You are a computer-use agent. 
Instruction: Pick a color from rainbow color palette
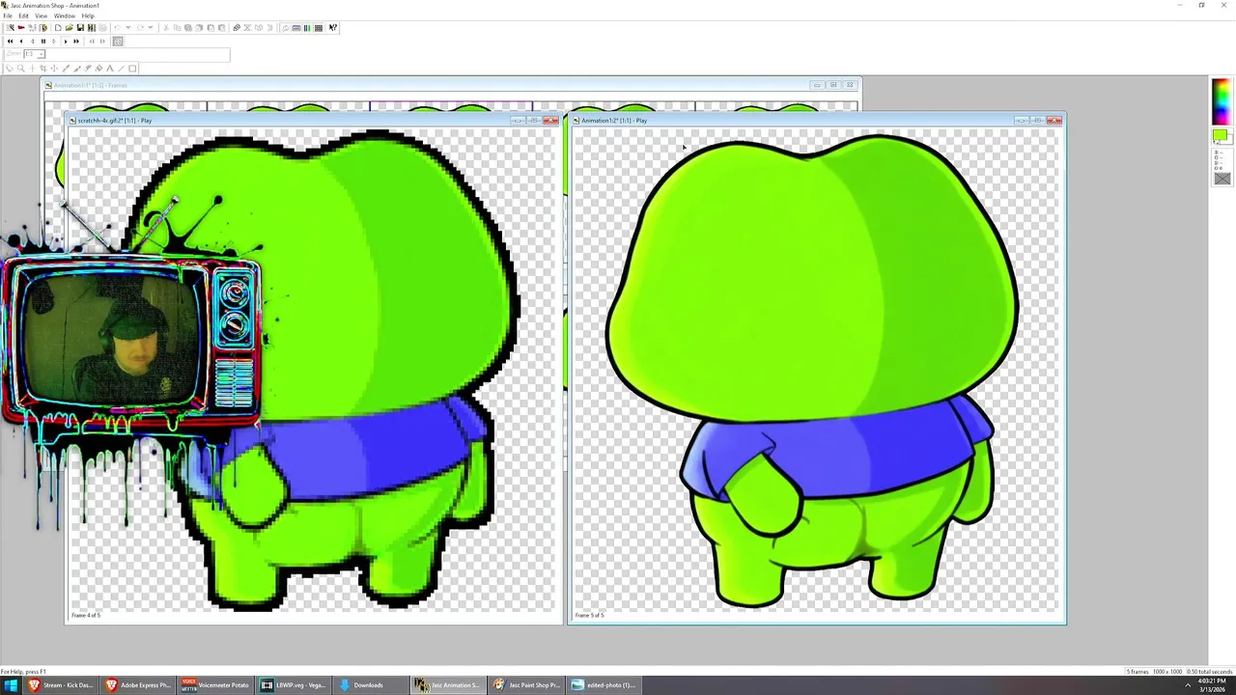point(1222,101)
